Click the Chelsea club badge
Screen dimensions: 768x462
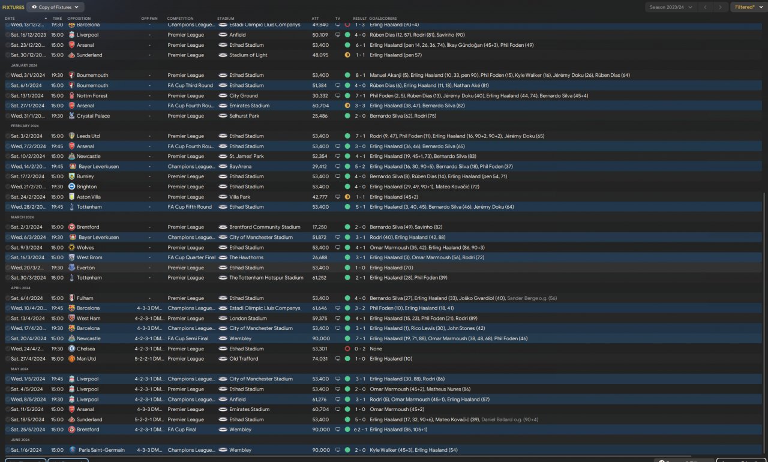pyautogui.click(x=72, y=349)
